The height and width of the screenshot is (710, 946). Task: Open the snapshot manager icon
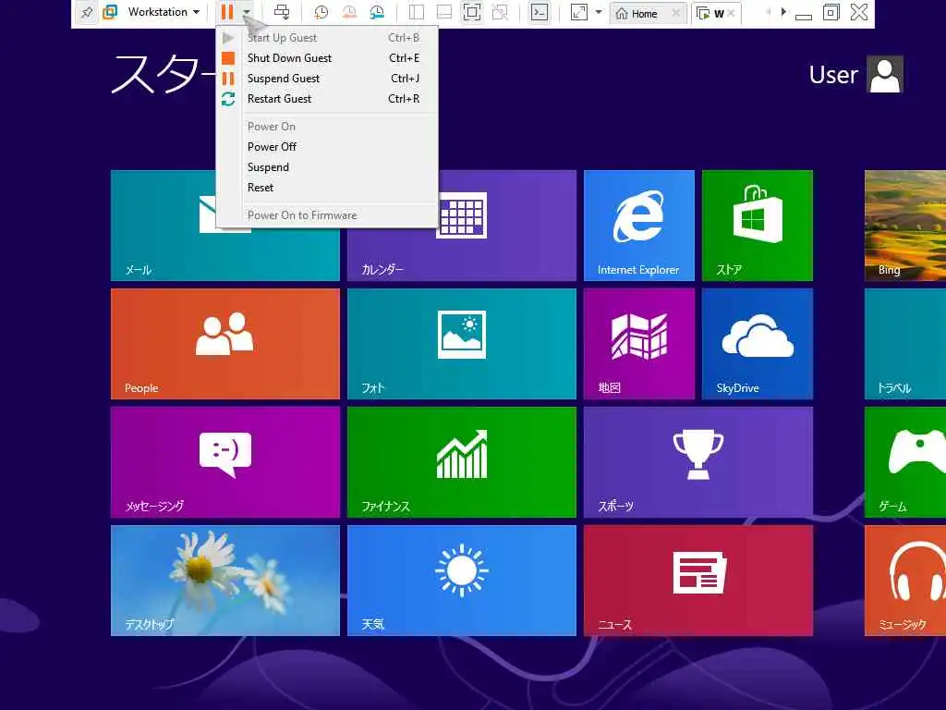377,12
